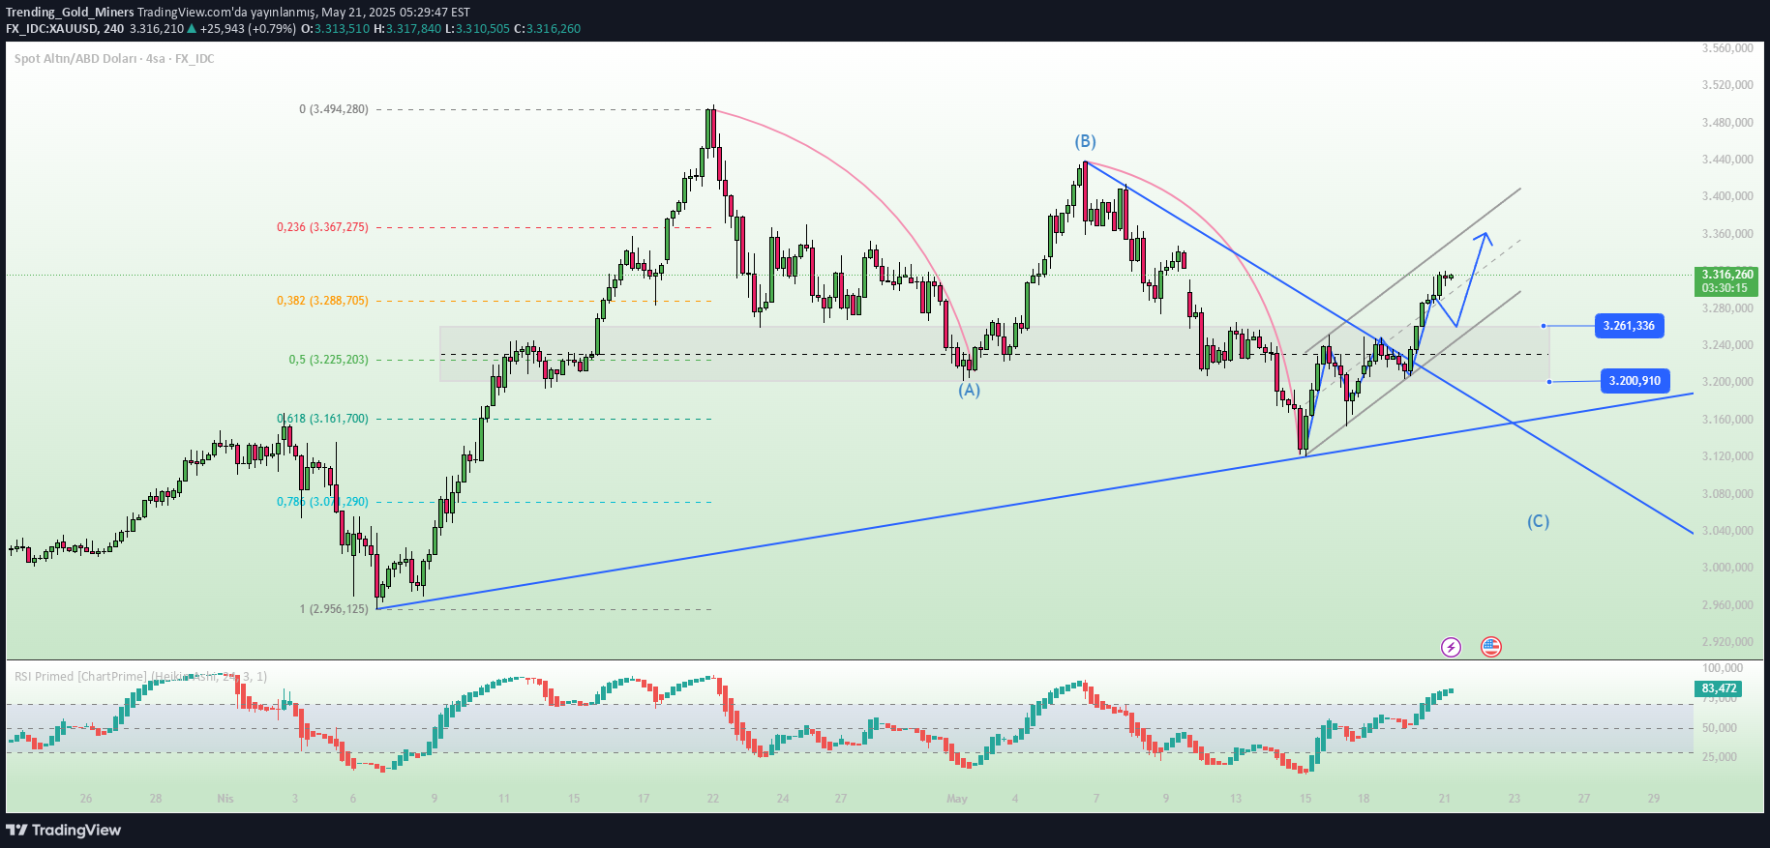Click the 3.520,000 price axis value
Screen dimensions: 1770x848
click(1727, 85)
